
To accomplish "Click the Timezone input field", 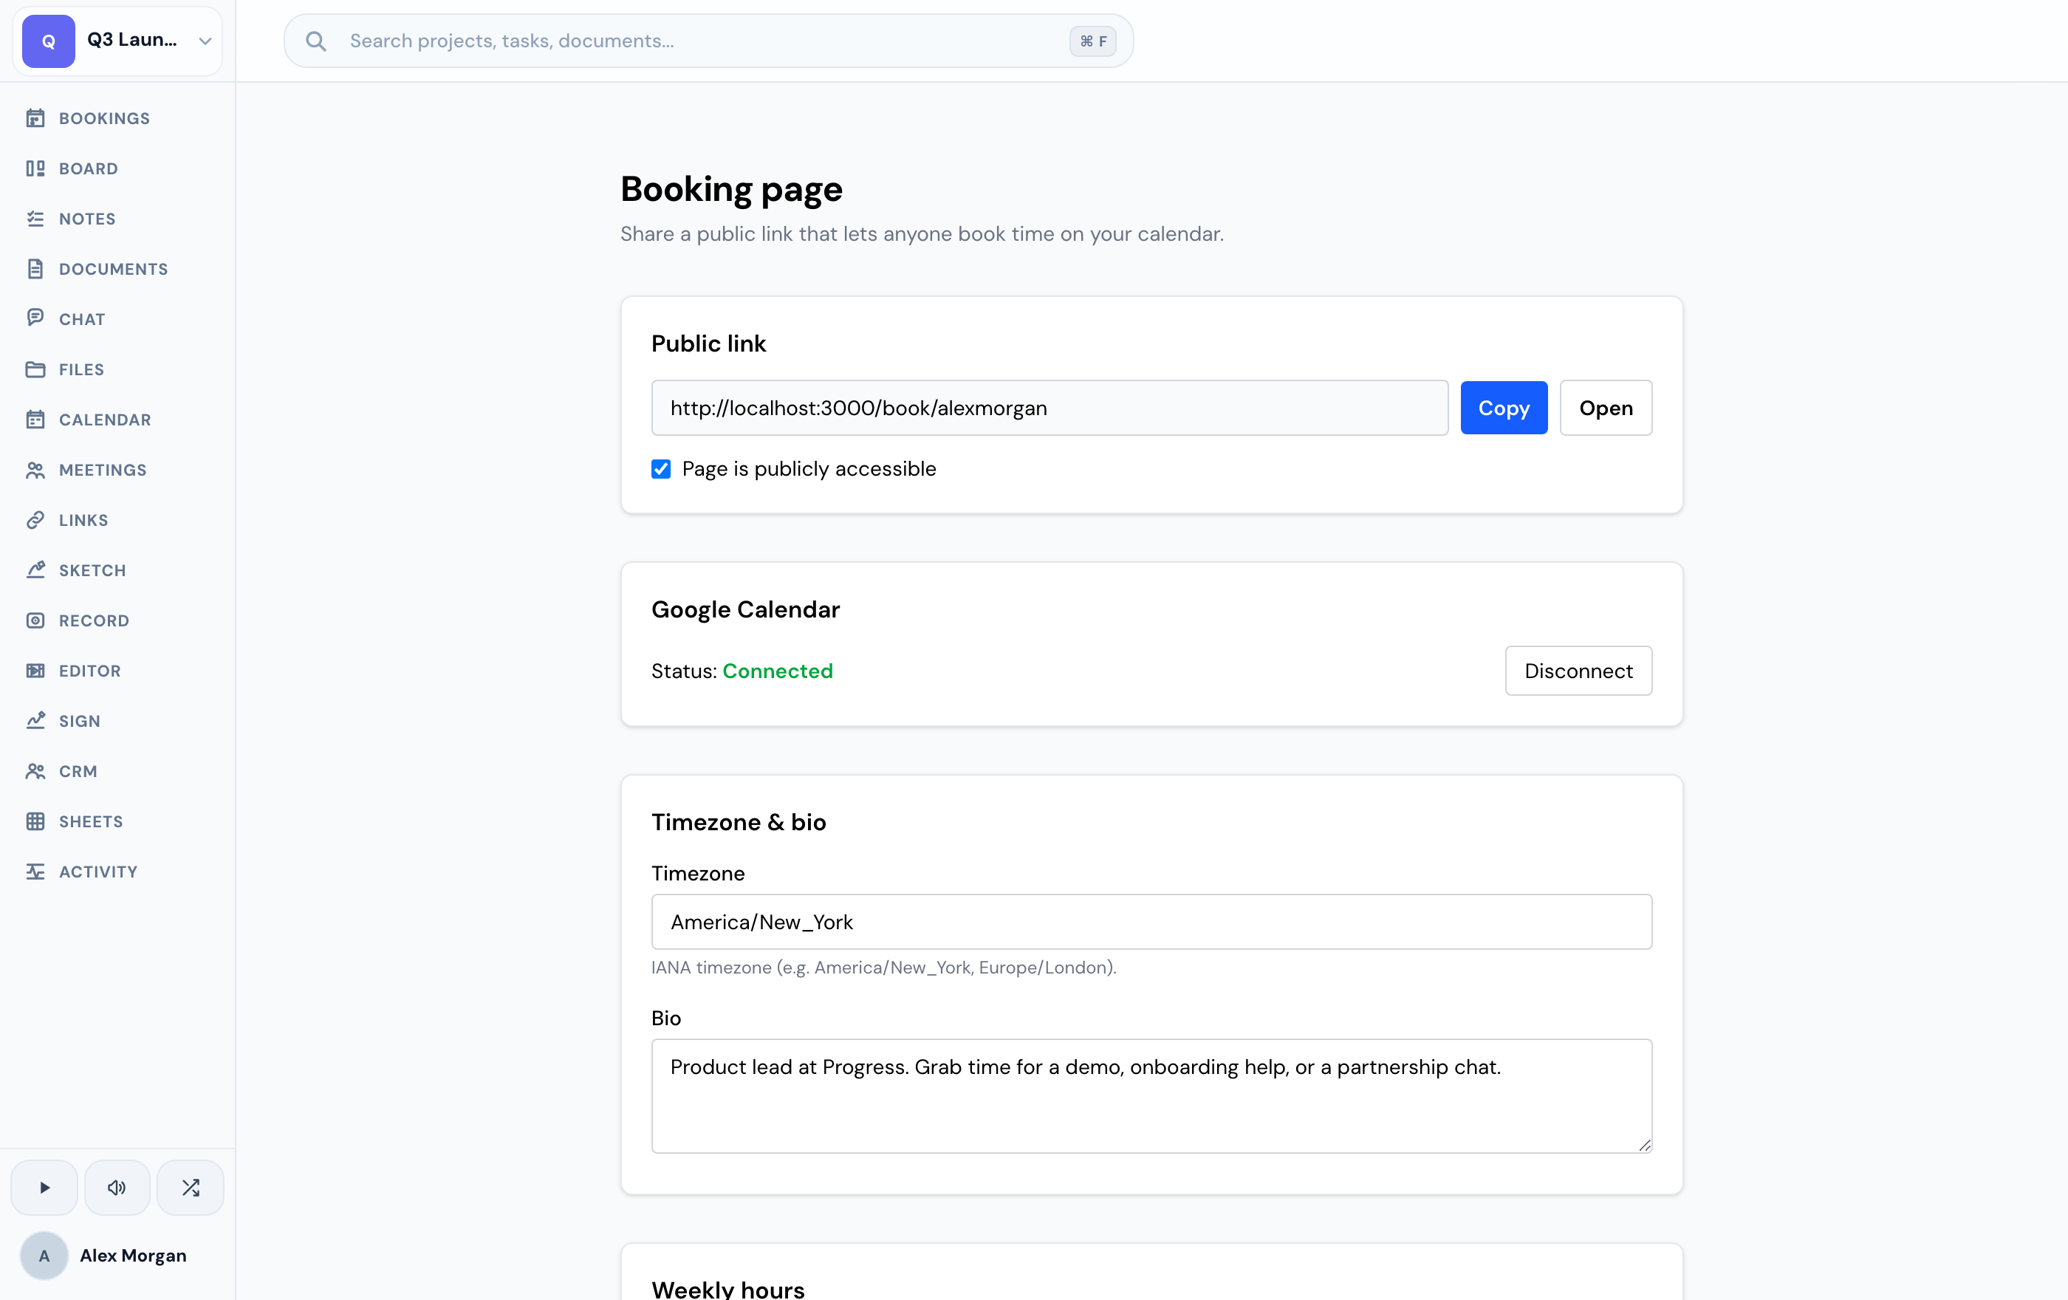I will click(x=1151, y=921).
